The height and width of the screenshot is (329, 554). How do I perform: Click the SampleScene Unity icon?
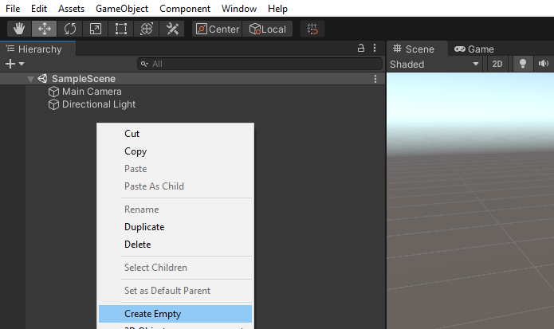click(x=43, y=78)
